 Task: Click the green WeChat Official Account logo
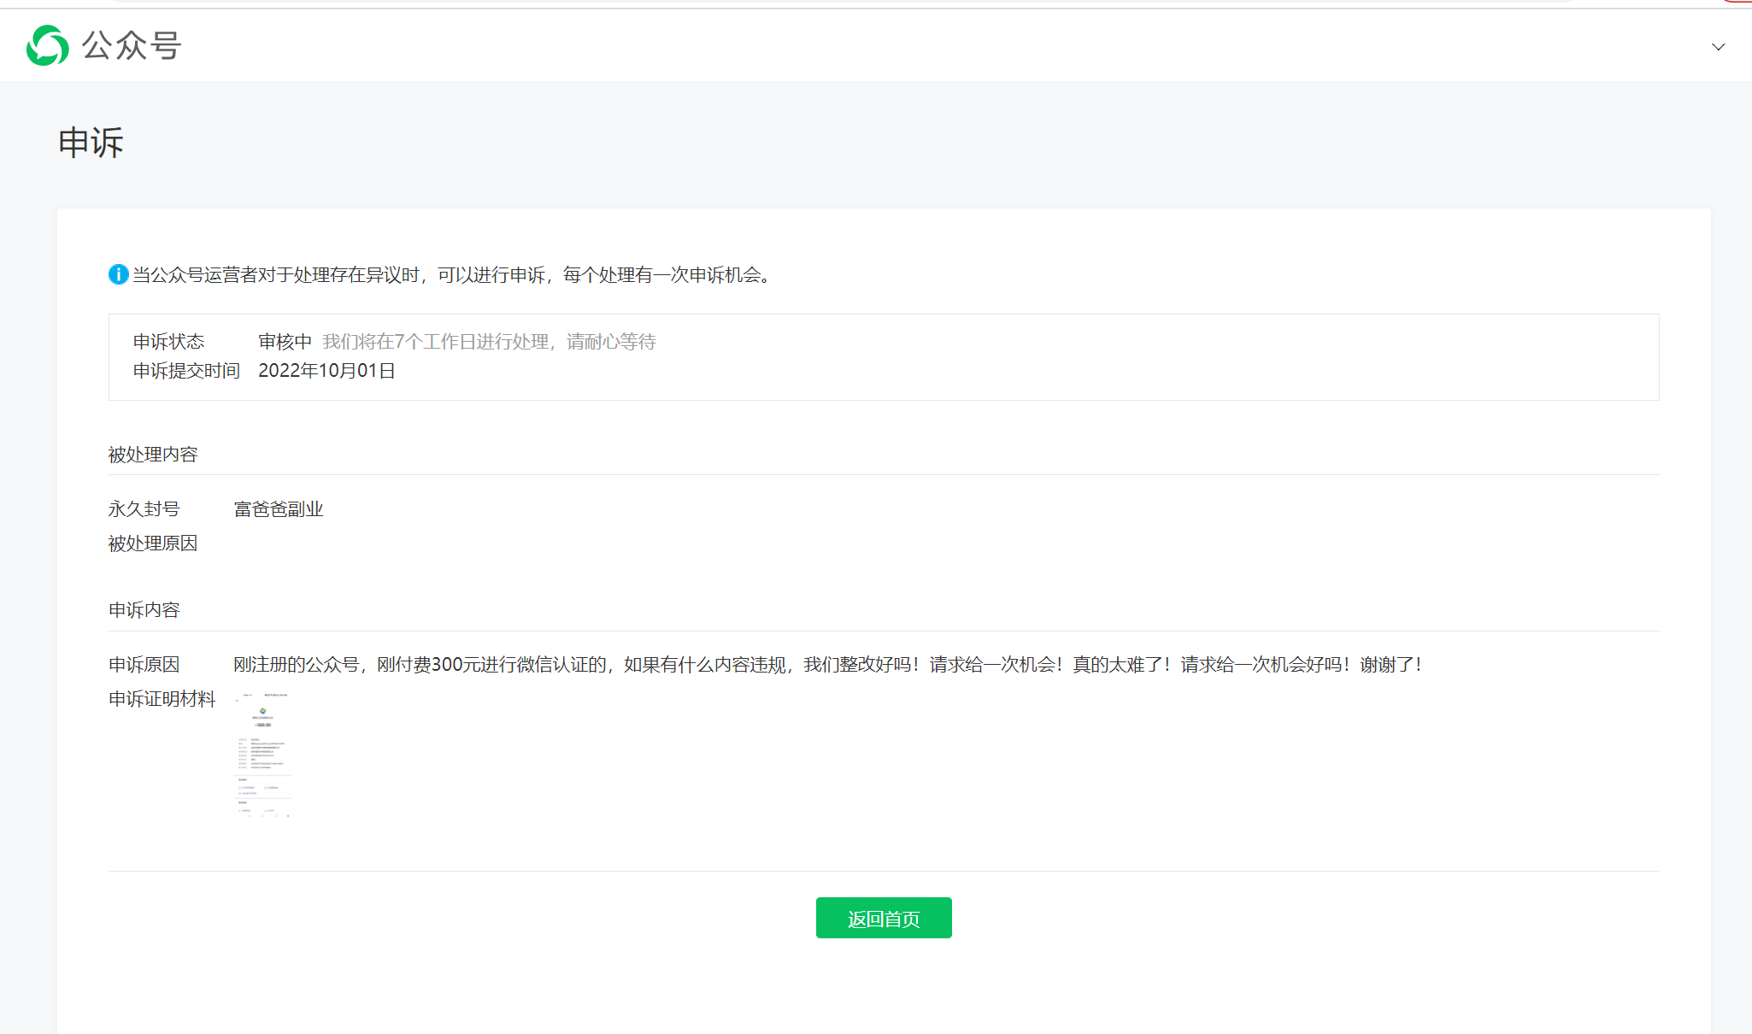[x=48, y=45]
